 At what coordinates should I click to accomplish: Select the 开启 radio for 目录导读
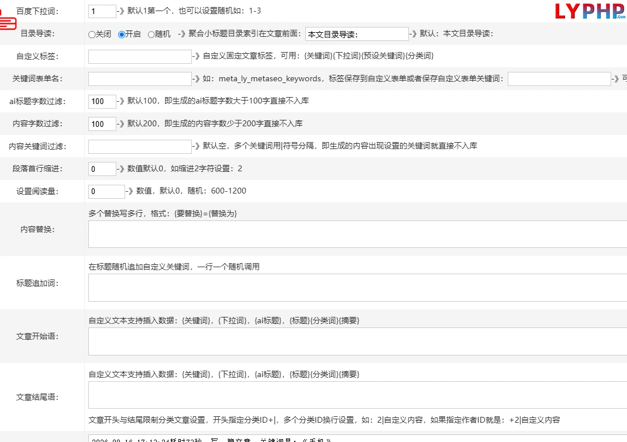click(122, 34)
